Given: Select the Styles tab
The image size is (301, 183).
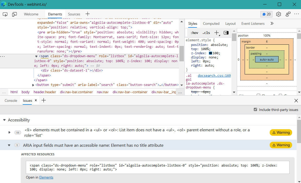Looking at the screenshot, I should point(192,23).
